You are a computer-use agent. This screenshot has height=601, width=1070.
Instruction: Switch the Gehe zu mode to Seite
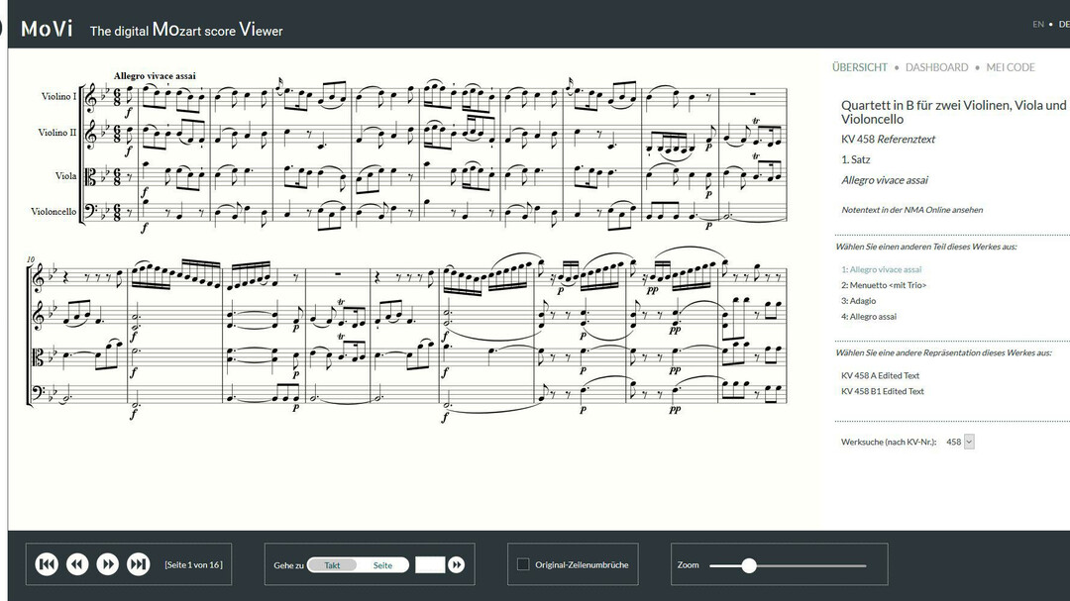pos(383,562)
